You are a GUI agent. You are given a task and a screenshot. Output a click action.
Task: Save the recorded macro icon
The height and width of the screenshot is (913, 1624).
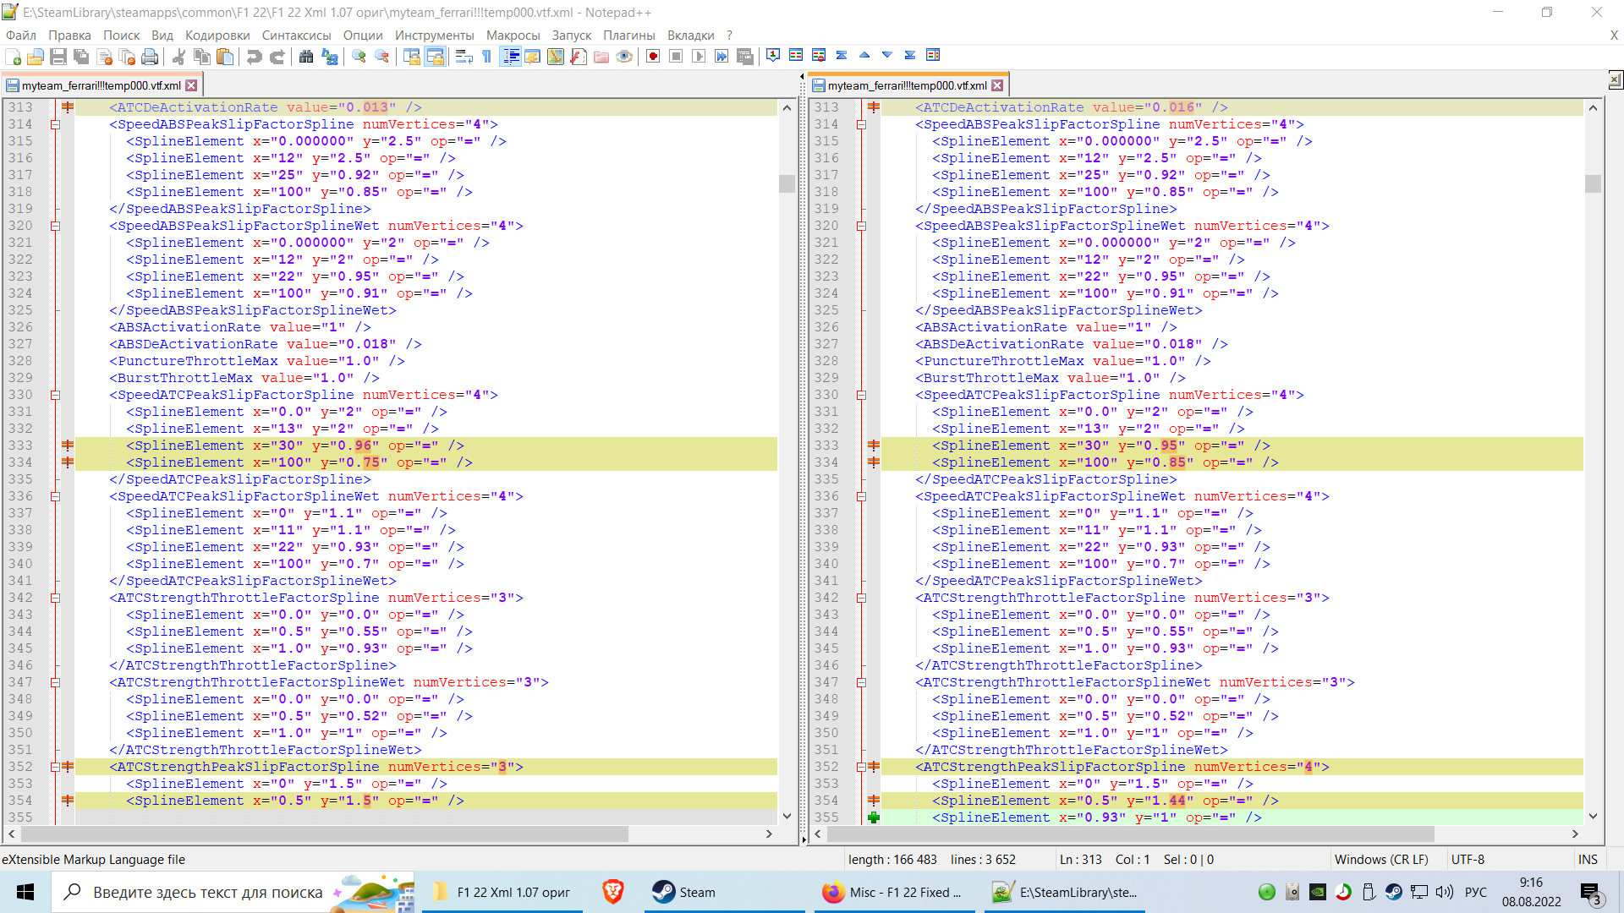click(x=745, y=57)
